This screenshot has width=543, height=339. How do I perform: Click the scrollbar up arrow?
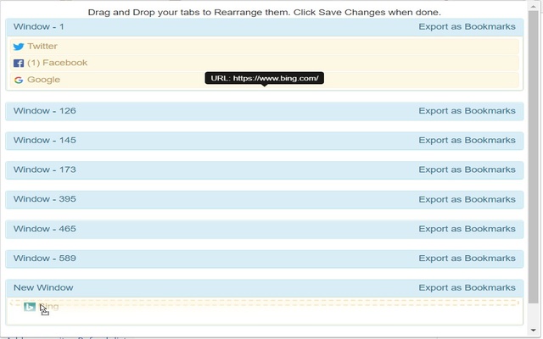pos(533,5)
